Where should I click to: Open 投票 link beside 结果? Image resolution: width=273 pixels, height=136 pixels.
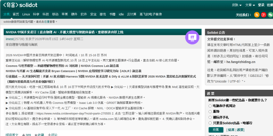pos(240,130)
